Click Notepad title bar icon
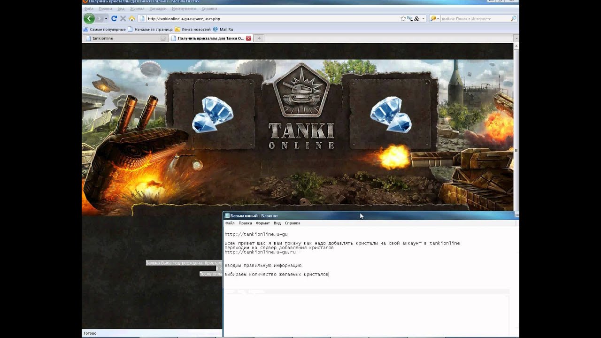Screen dimensions: 601x338 (227, 215)
